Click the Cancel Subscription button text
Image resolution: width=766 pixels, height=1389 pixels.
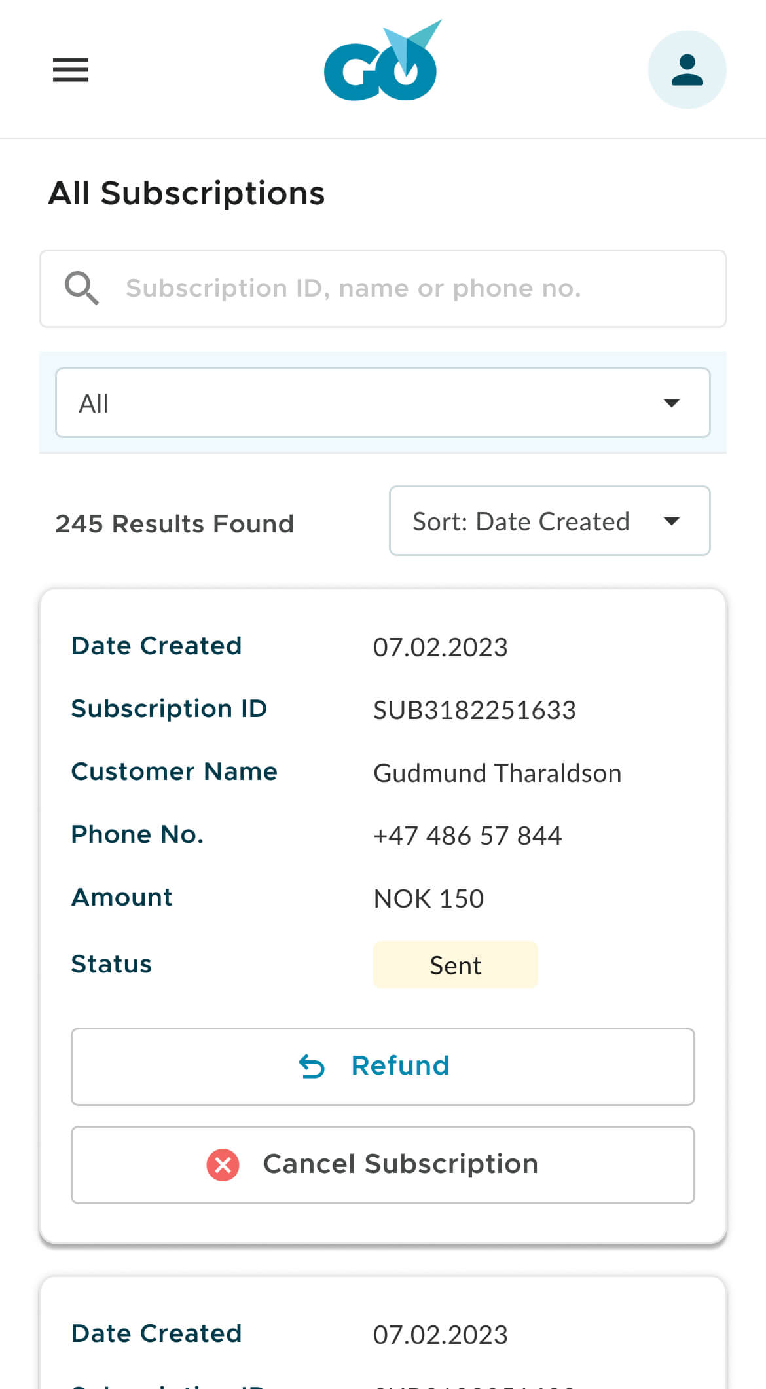point(400,1164)
